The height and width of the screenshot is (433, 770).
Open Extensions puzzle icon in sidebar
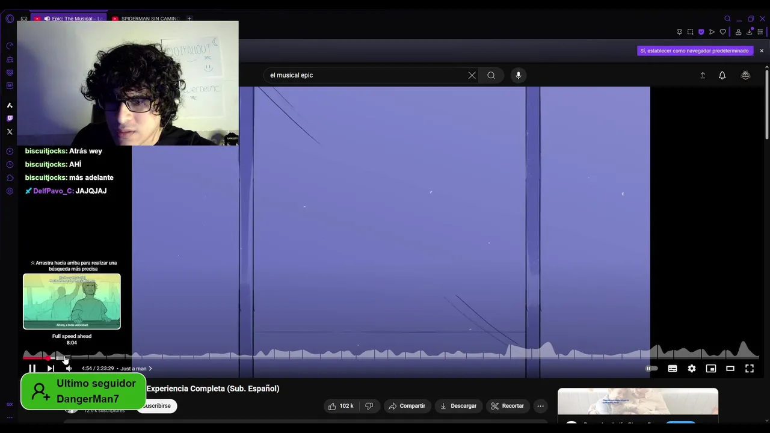point(10,178)
